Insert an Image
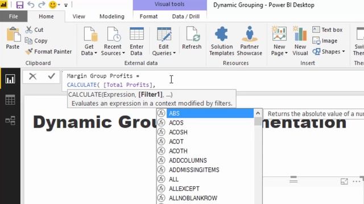Image resolution: width=364 pixels, height=204 pixels. pos(325,41)
